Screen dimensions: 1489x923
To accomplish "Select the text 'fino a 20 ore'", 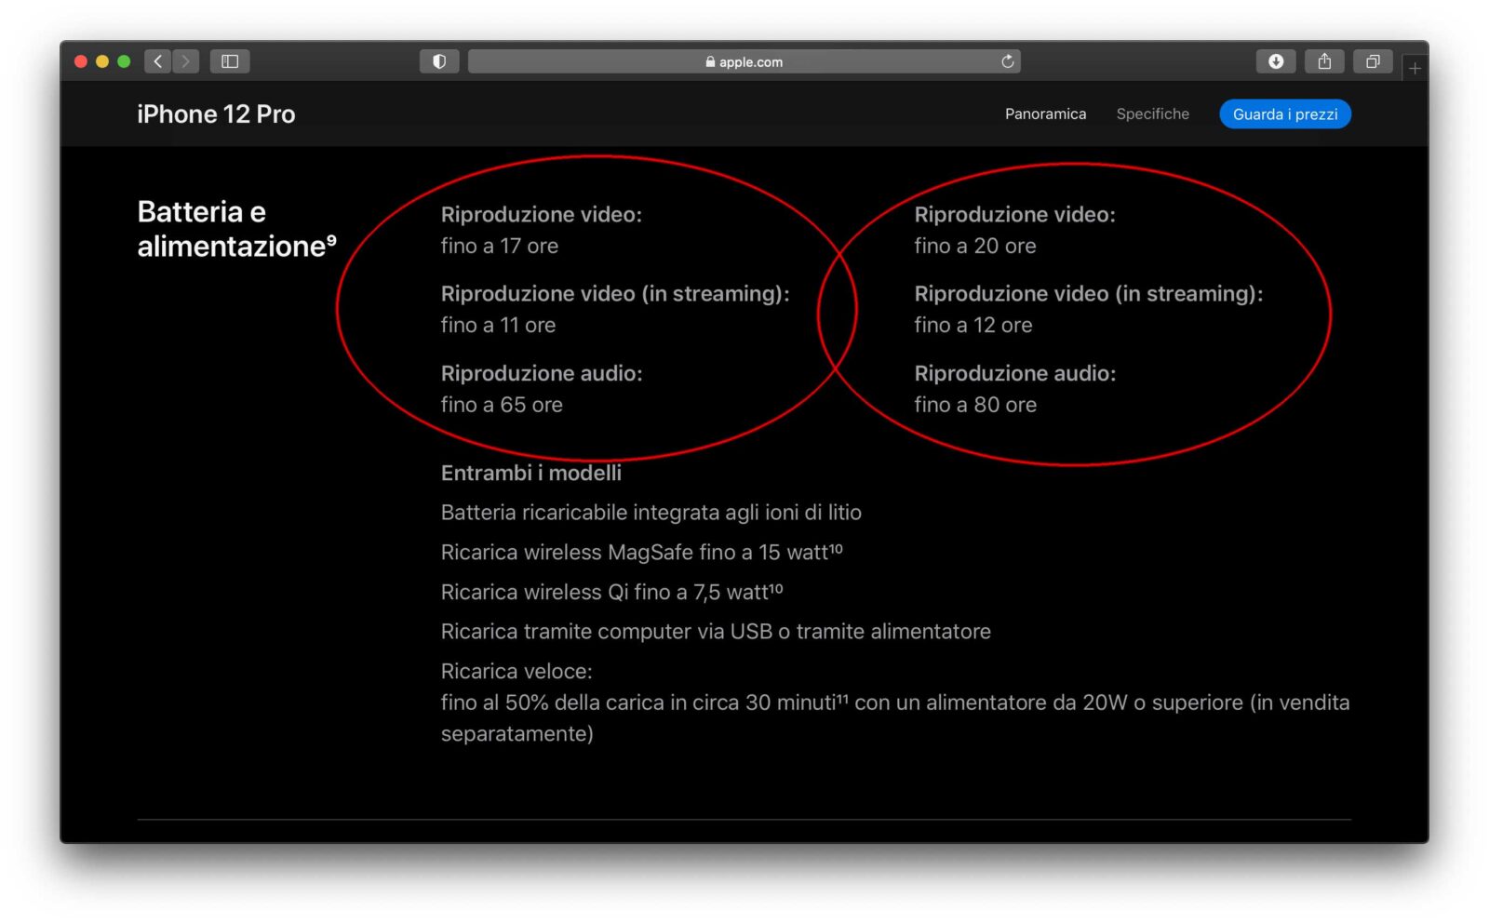I will [x=974, y=246].
